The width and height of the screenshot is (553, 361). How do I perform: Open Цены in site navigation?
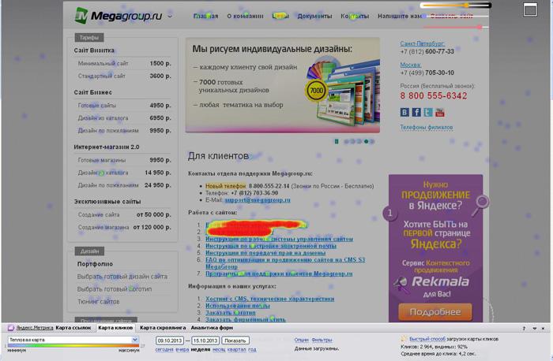[280, 17]
